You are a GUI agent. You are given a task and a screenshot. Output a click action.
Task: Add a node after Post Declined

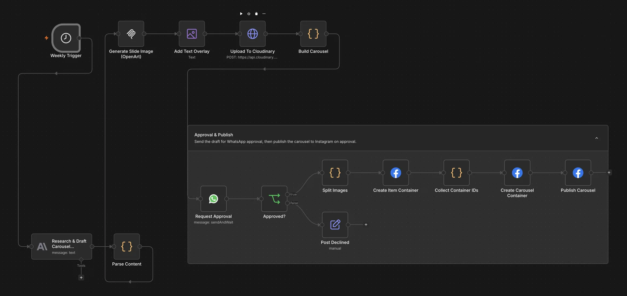coord(366,225)
